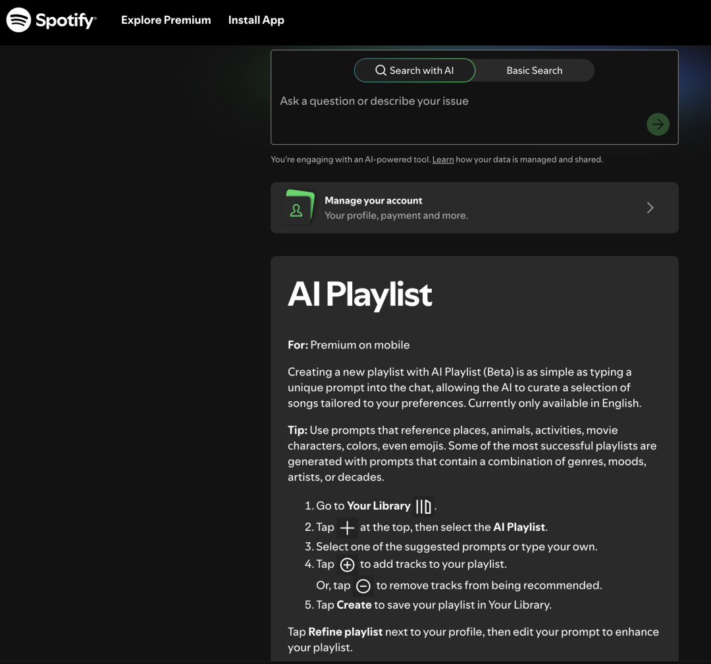This screenshot has width=711, height=664.
Task: Click the bold Refine playlist text
Action: pyautogui.click(x=345, y=632)
